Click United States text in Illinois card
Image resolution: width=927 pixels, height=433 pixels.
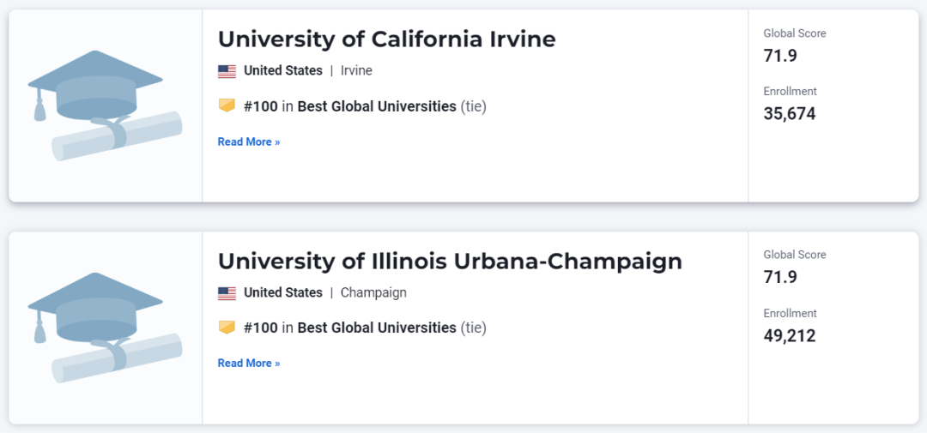pos(283,292)
